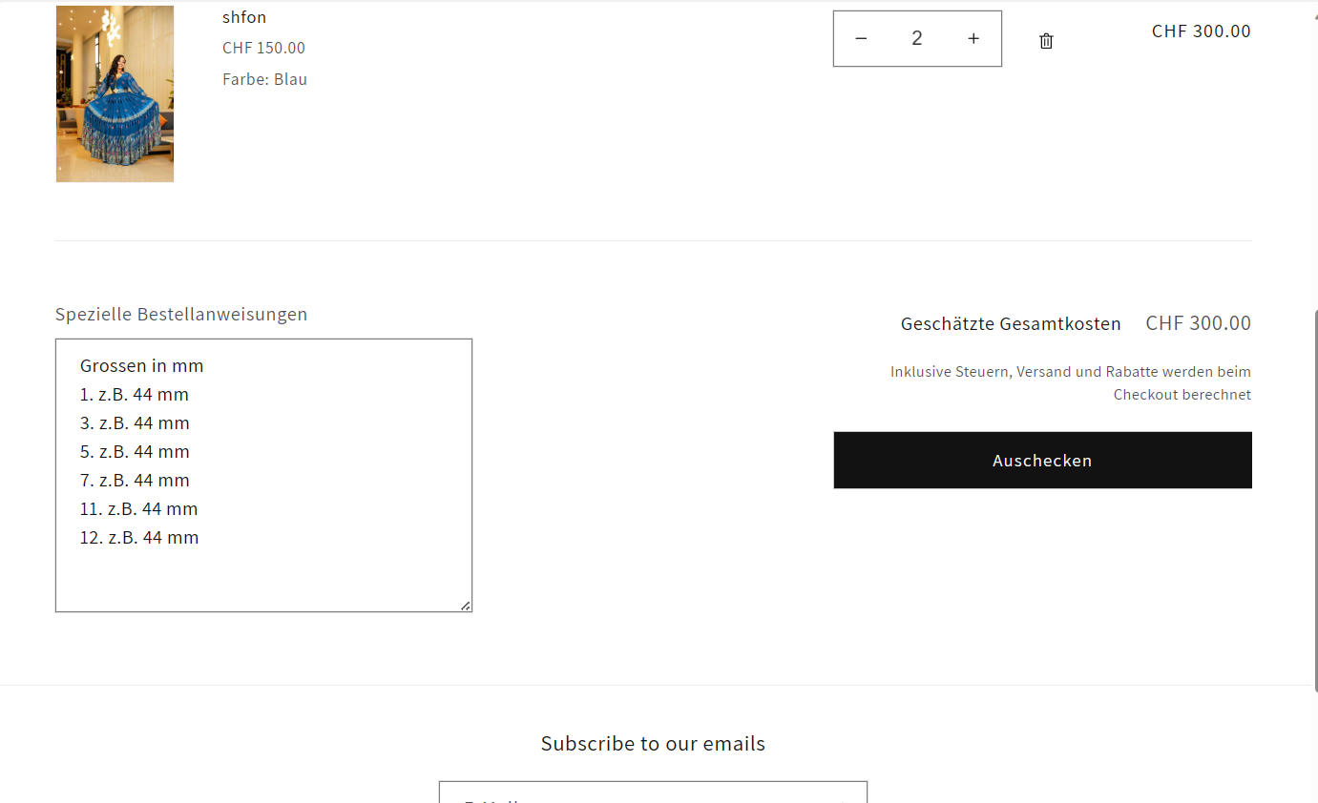
Task: Open the shfon product name link
Action: pos(244,17)
